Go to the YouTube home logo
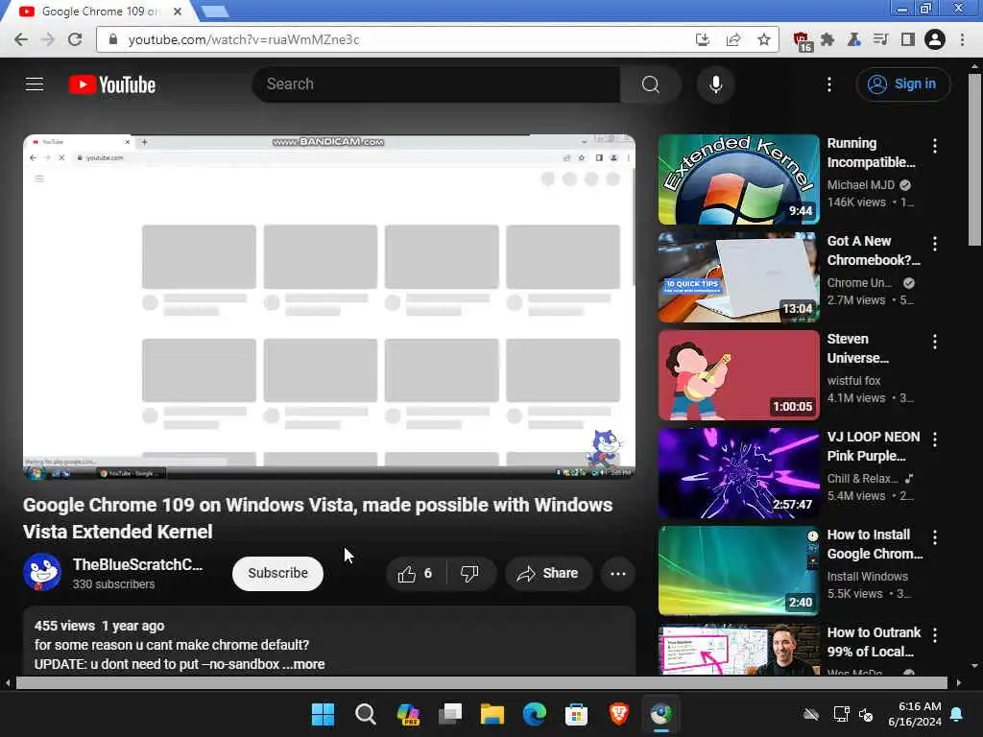Image resolution: width=983 pixels, height=737 pixels. click(112, 84)
